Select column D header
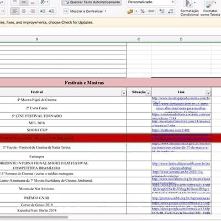 181,39
